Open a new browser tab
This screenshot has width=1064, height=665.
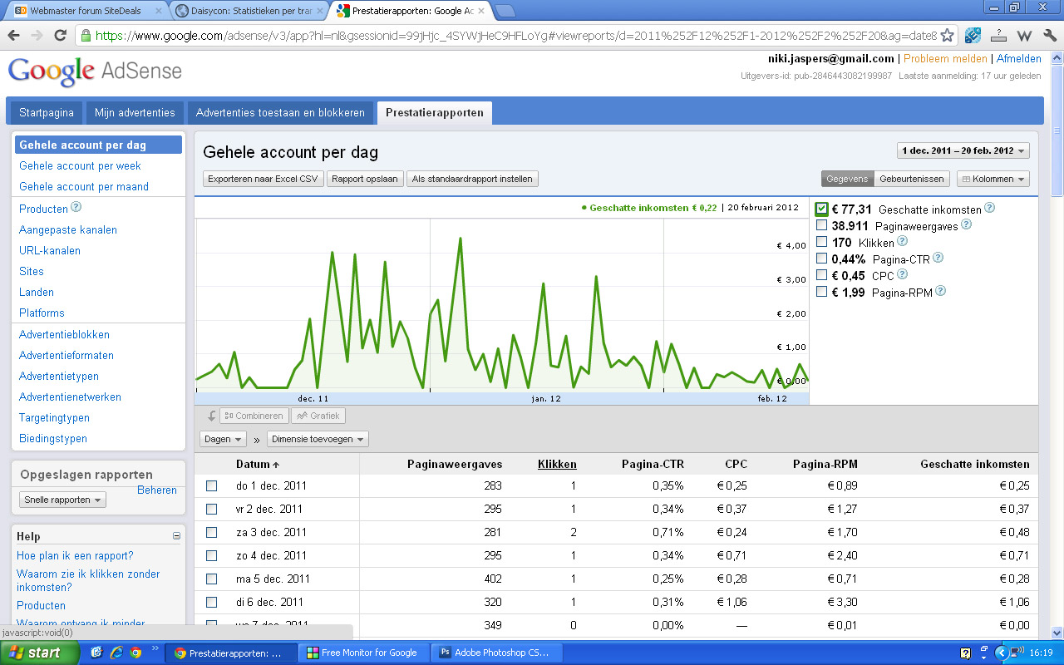point(505,11)
